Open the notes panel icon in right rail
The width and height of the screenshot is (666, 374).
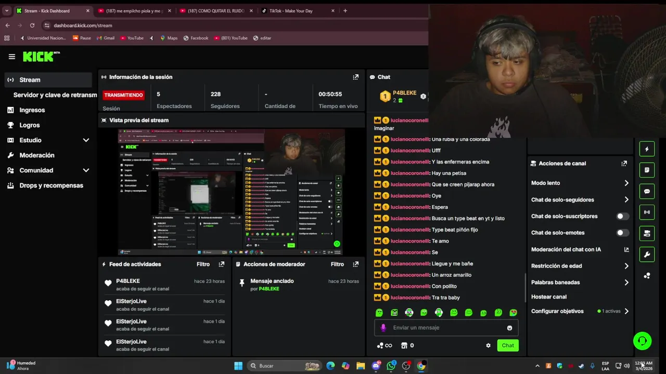pyautogui.click(x=647, y=170)
